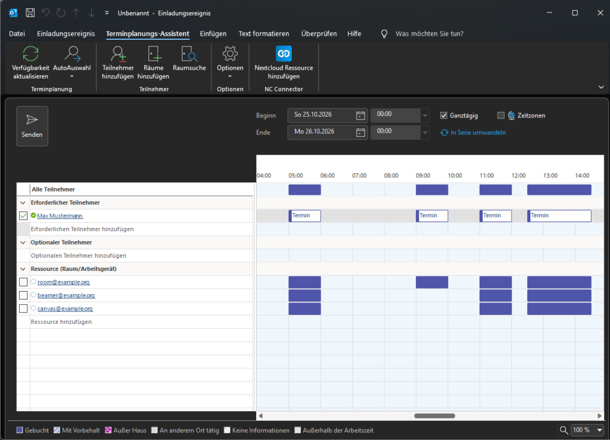Click the horizontal timeline scrollbar thumb
Viewport: 610px width, 440px height.
point(434,416)
